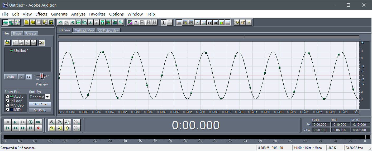
Task: Switch to the Multitrack View tab
Action: pos(84,31)
